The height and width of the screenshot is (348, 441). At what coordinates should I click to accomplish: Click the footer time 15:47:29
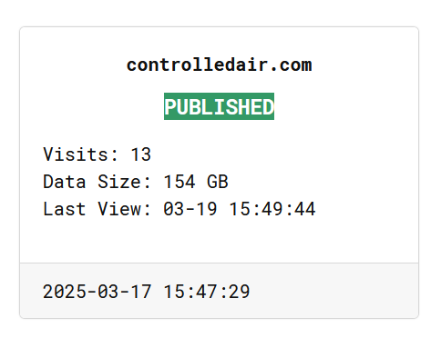(x=207, y=292)
